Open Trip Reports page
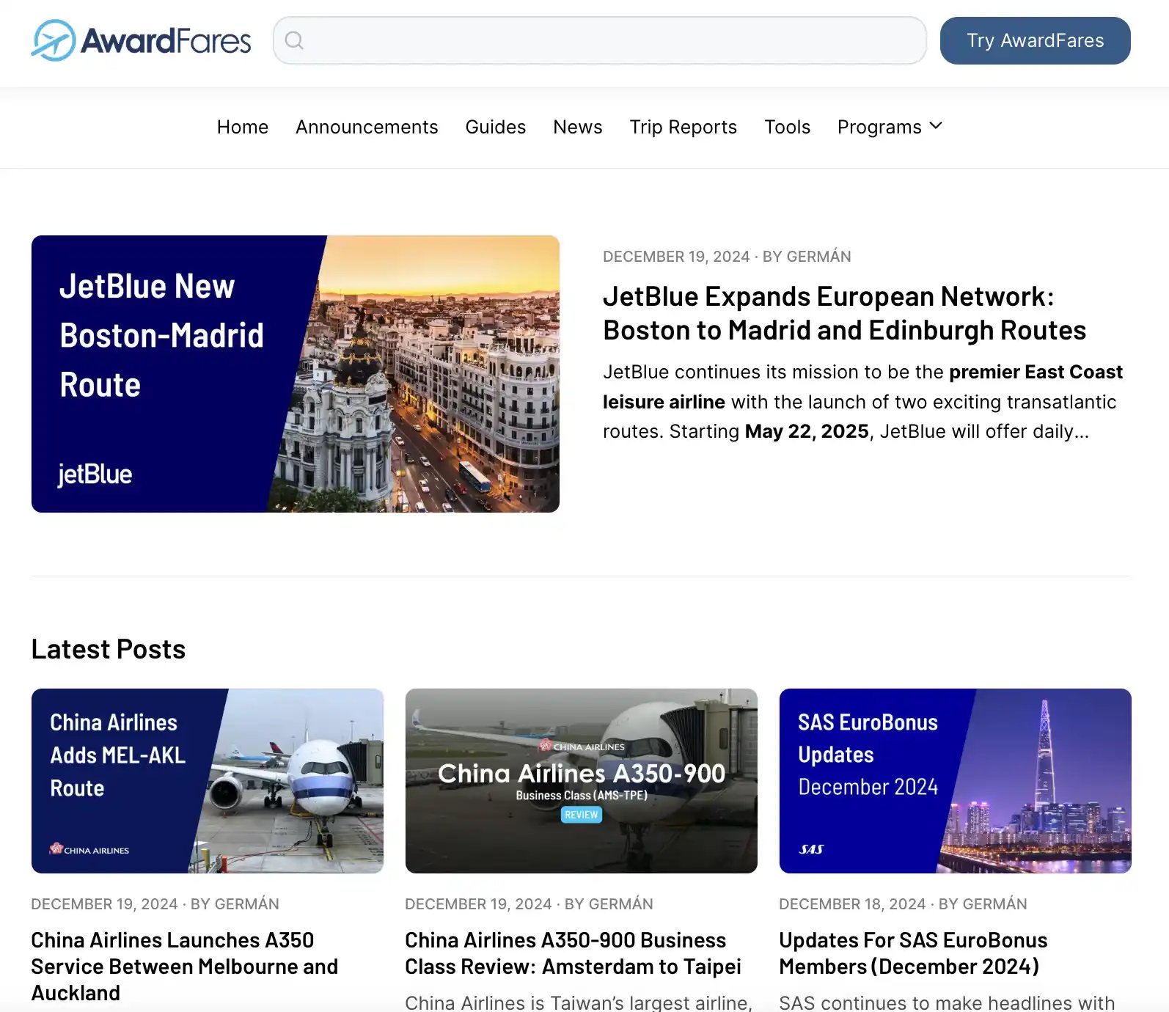This screenshot has width=1169, height=1012. [x=683, y=127]
